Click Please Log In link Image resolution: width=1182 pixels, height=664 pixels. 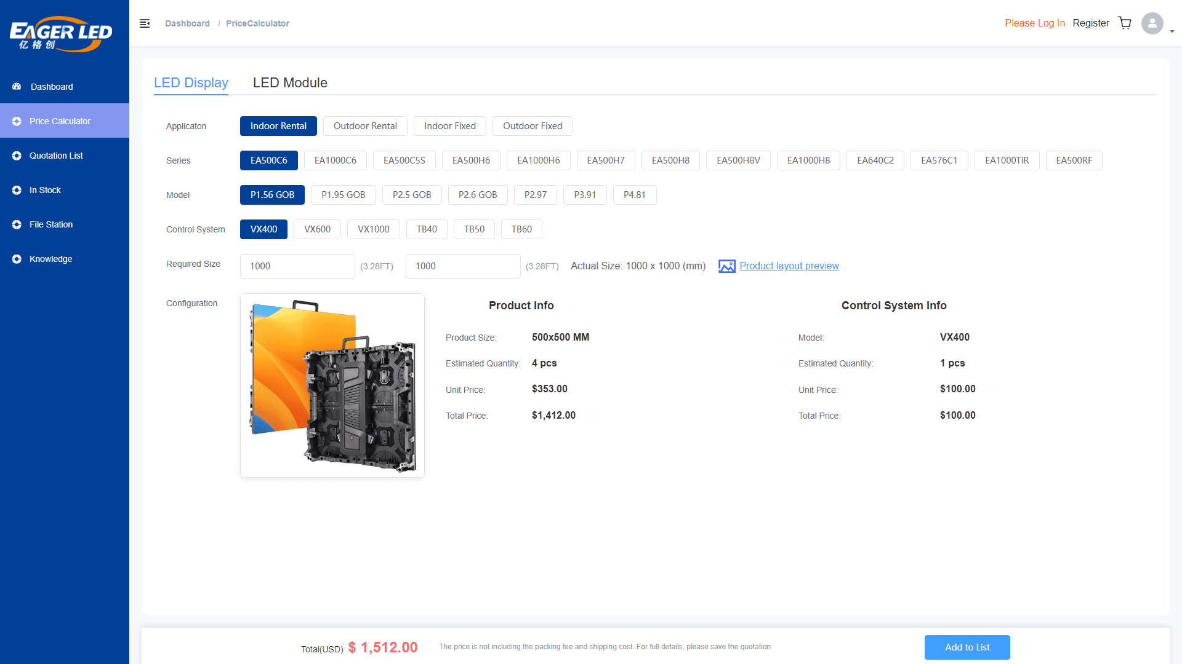coord(1035,23)
